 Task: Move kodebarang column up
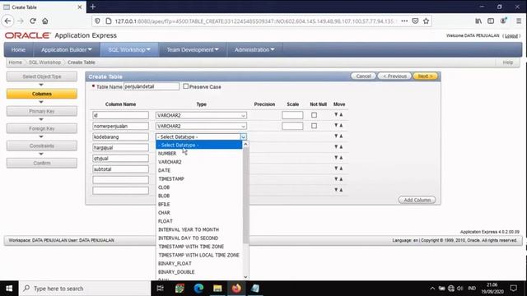click(341, 136)
